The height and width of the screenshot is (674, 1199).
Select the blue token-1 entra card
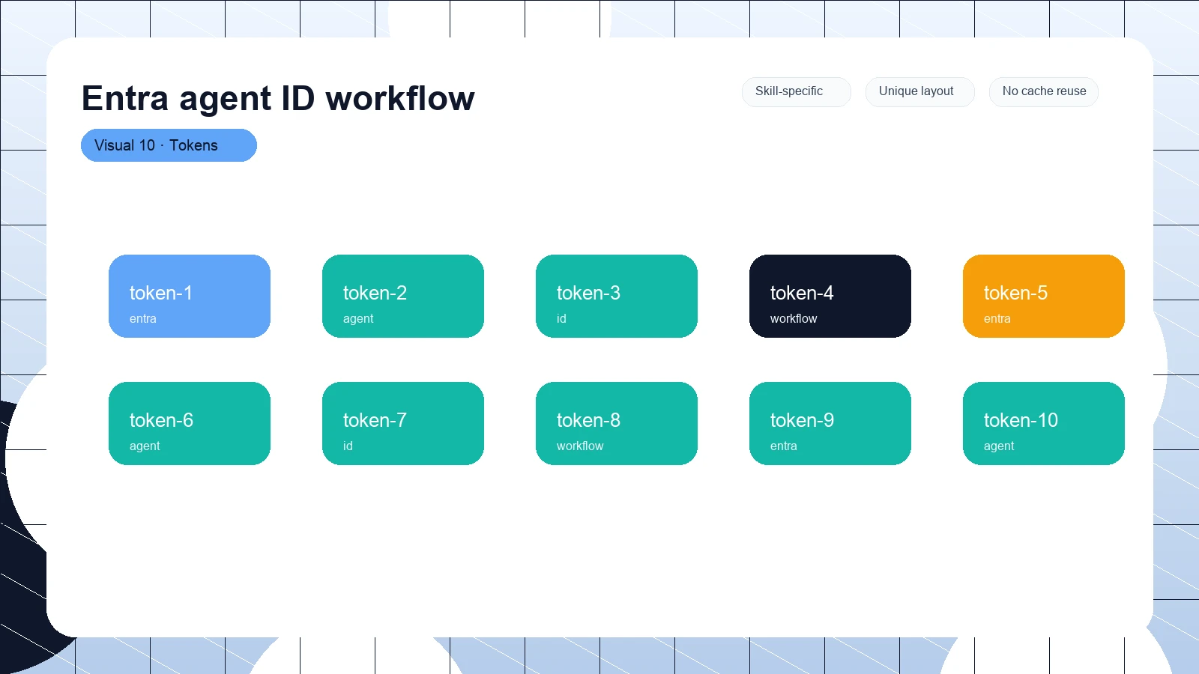coord(190,296)
